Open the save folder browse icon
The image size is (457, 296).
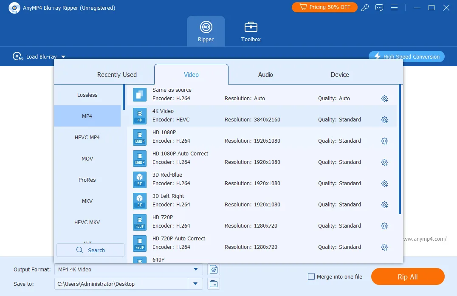click(214, 284)
